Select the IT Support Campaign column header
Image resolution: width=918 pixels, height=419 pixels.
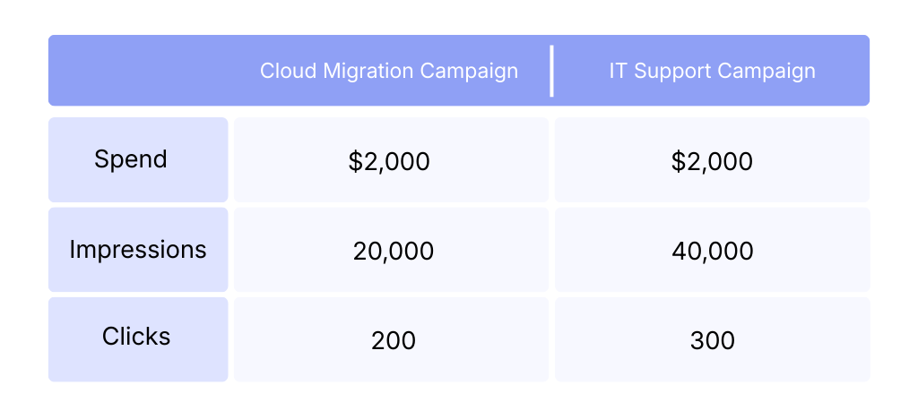[712, 71]
